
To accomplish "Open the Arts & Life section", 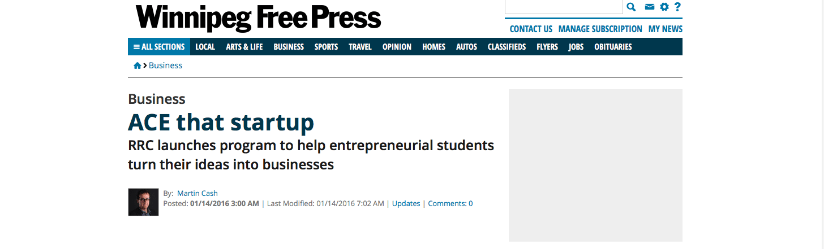I will click(x=244, y=47).
